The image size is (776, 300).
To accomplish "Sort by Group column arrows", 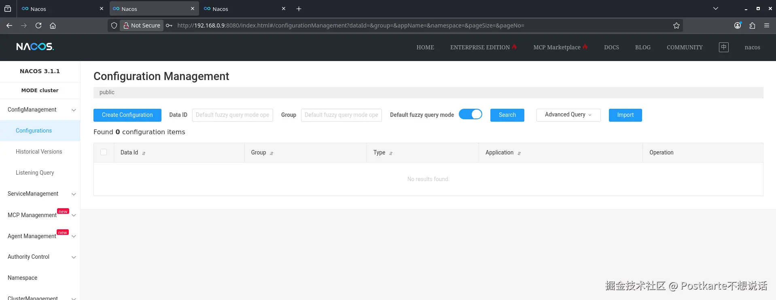I will pos(271,153).
